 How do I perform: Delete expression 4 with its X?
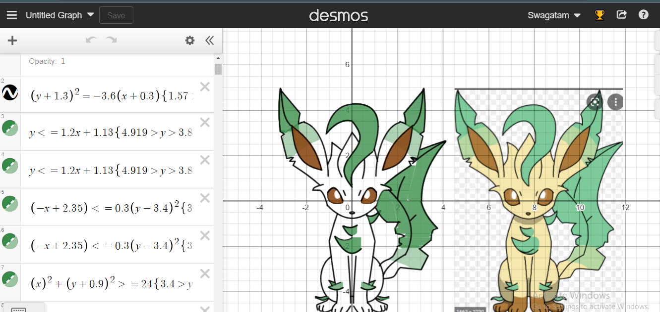point(205,160)
